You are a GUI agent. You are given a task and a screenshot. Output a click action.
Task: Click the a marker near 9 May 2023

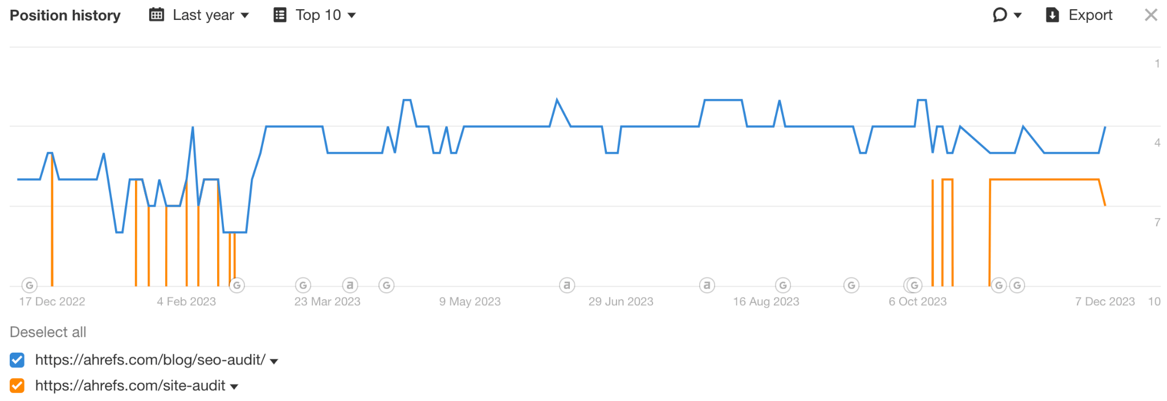point(567,285)
